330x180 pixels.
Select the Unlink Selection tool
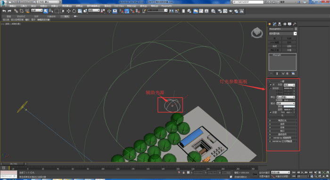22,11
